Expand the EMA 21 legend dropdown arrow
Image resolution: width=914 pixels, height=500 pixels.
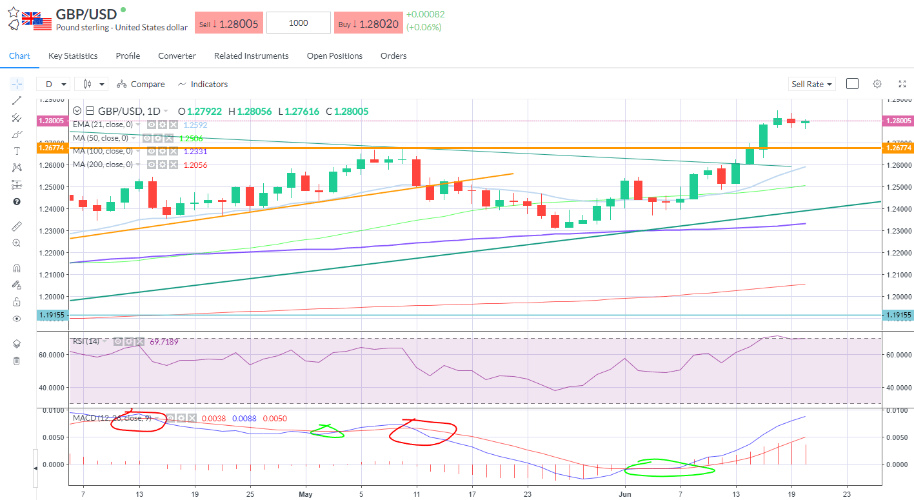click(138, 125)
